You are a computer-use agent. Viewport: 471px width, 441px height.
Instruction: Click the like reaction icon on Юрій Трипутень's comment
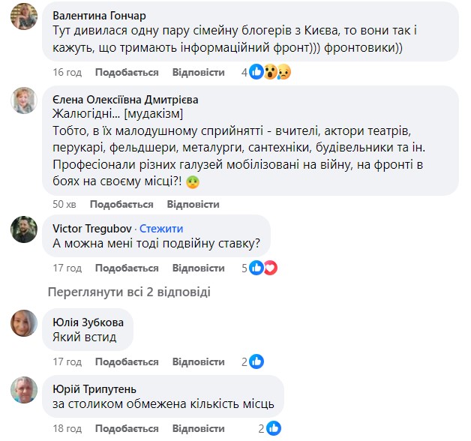coord(273,429)
